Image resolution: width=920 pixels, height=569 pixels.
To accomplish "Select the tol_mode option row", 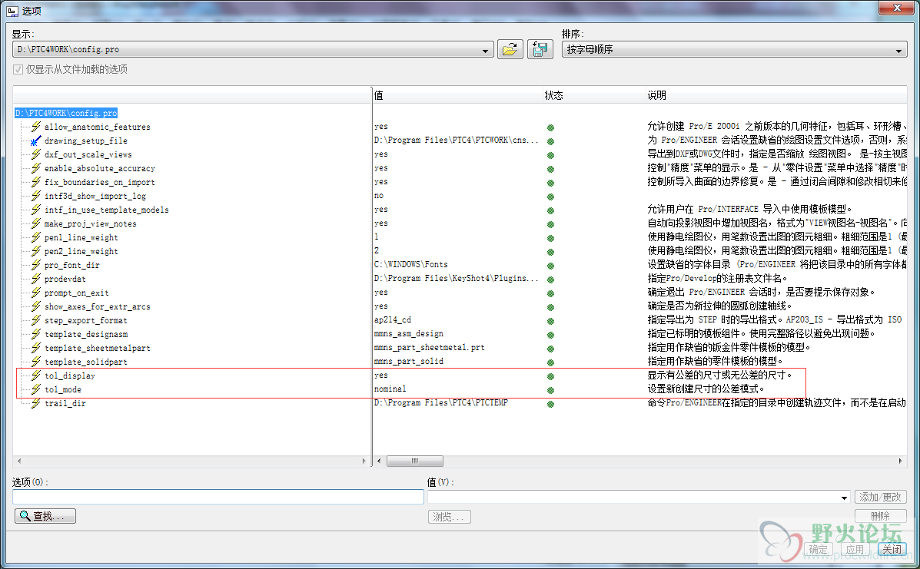I will click(x=63, y=389).
